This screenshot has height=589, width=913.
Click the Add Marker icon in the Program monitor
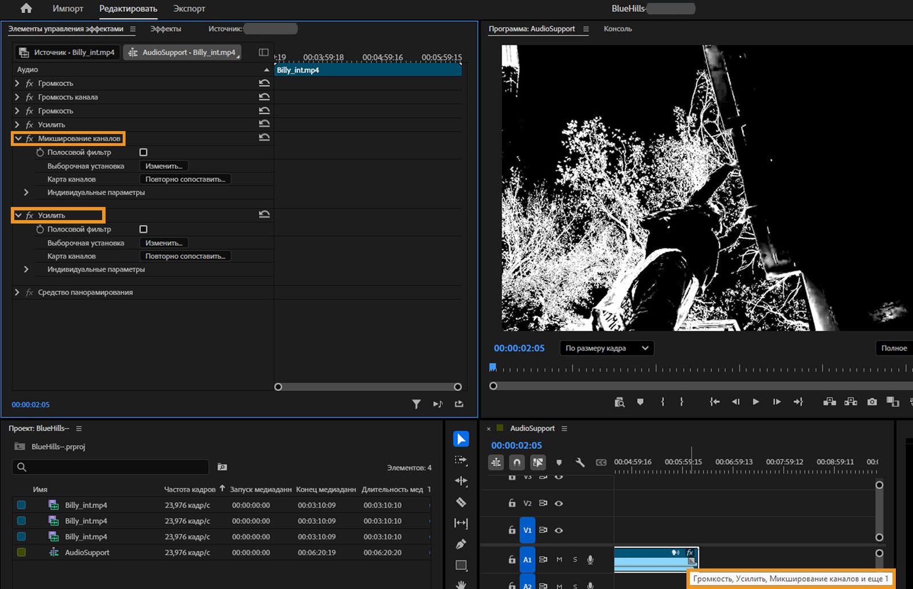(x=640, y=402)
